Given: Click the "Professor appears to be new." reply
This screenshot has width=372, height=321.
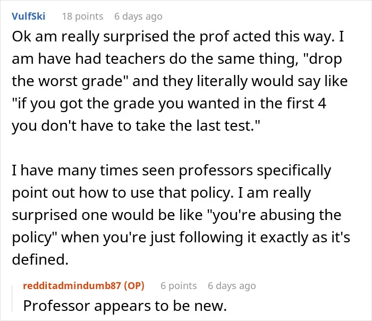Looking at the screenshot, I should pos(125,306).
